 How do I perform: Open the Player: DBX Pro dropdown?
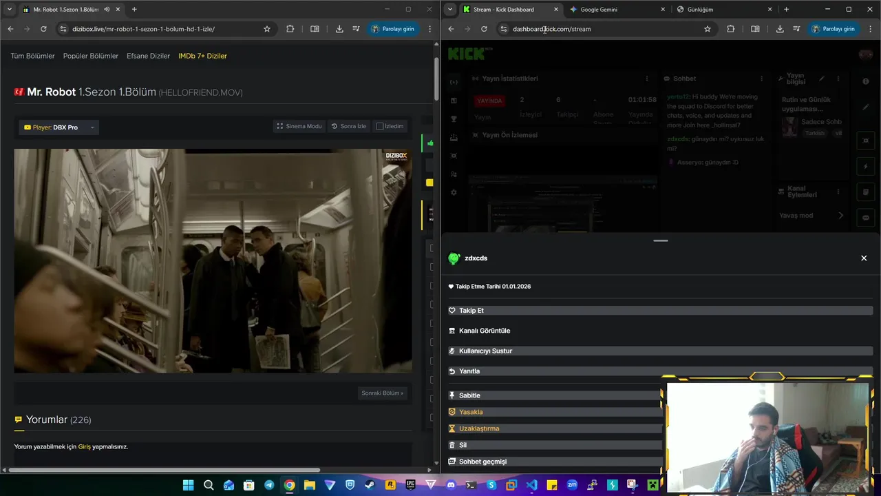point(59,127)
